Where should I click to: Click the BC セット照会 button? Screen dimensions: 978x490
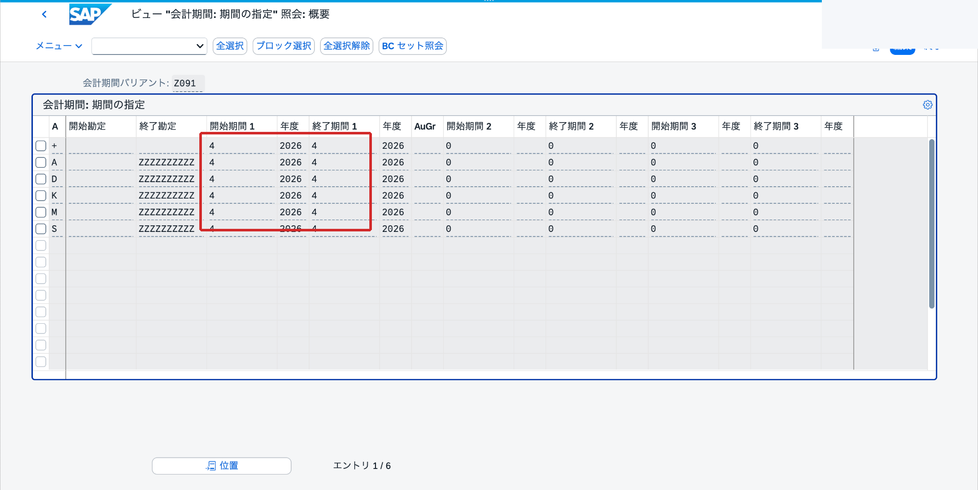click(x=412, y=46)
